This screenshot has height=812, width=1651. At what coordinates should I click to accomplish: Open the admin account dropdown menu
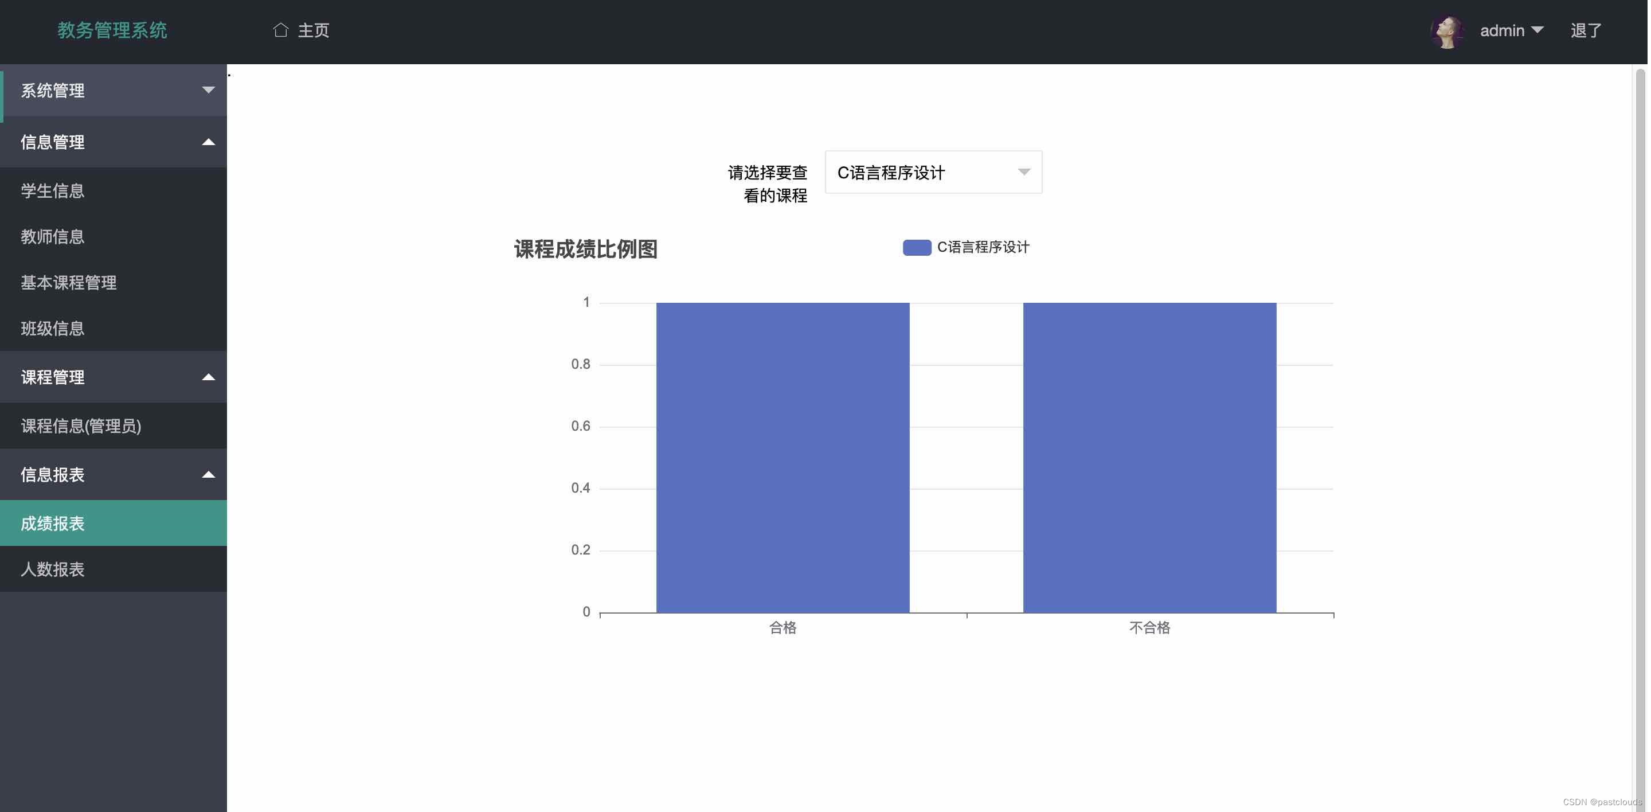pos(1512,29)
